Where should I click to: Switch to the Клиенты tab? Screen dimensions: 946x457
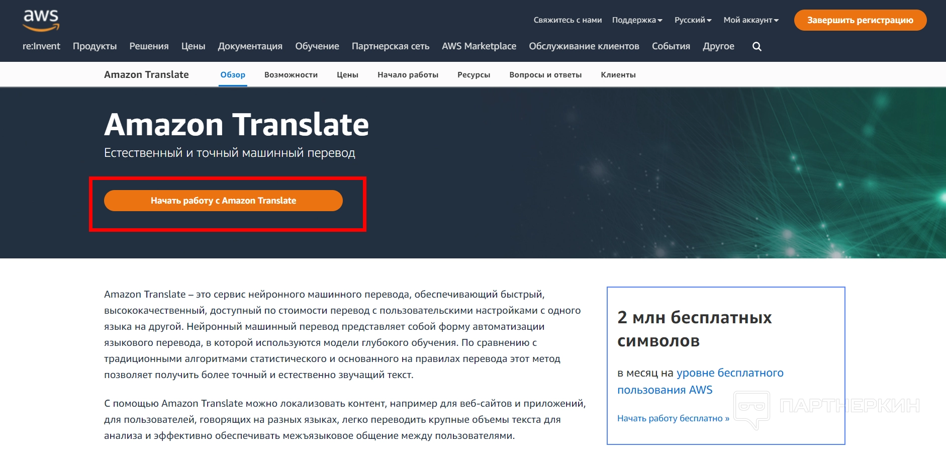click(618, 74)
